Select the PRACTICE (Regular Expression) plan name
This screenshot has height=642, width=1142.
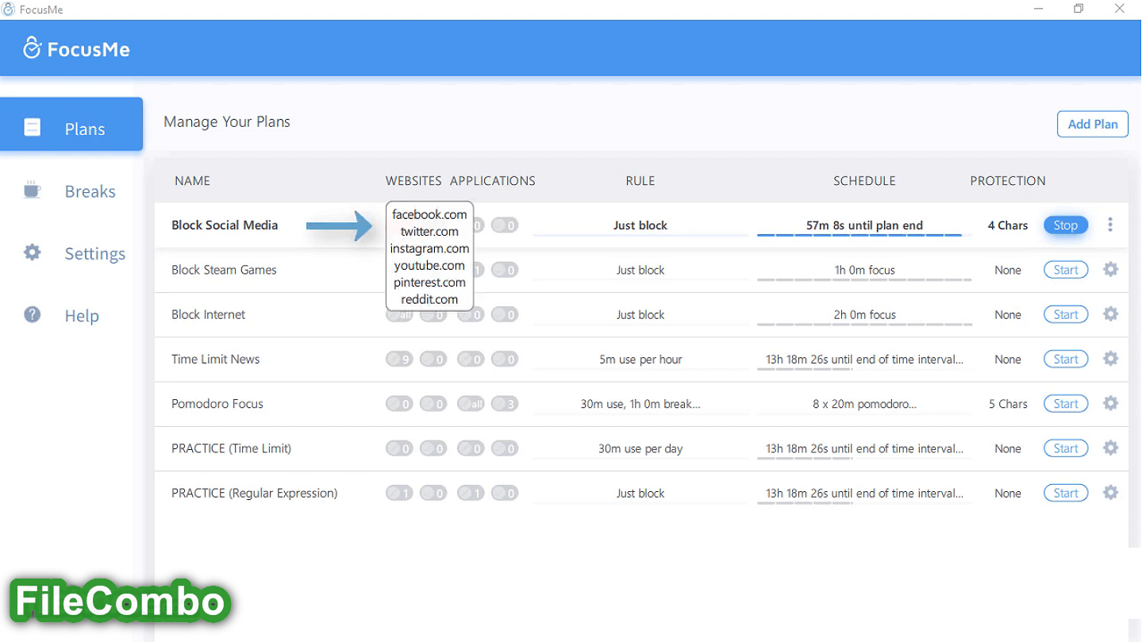click(x=254, y=493)
